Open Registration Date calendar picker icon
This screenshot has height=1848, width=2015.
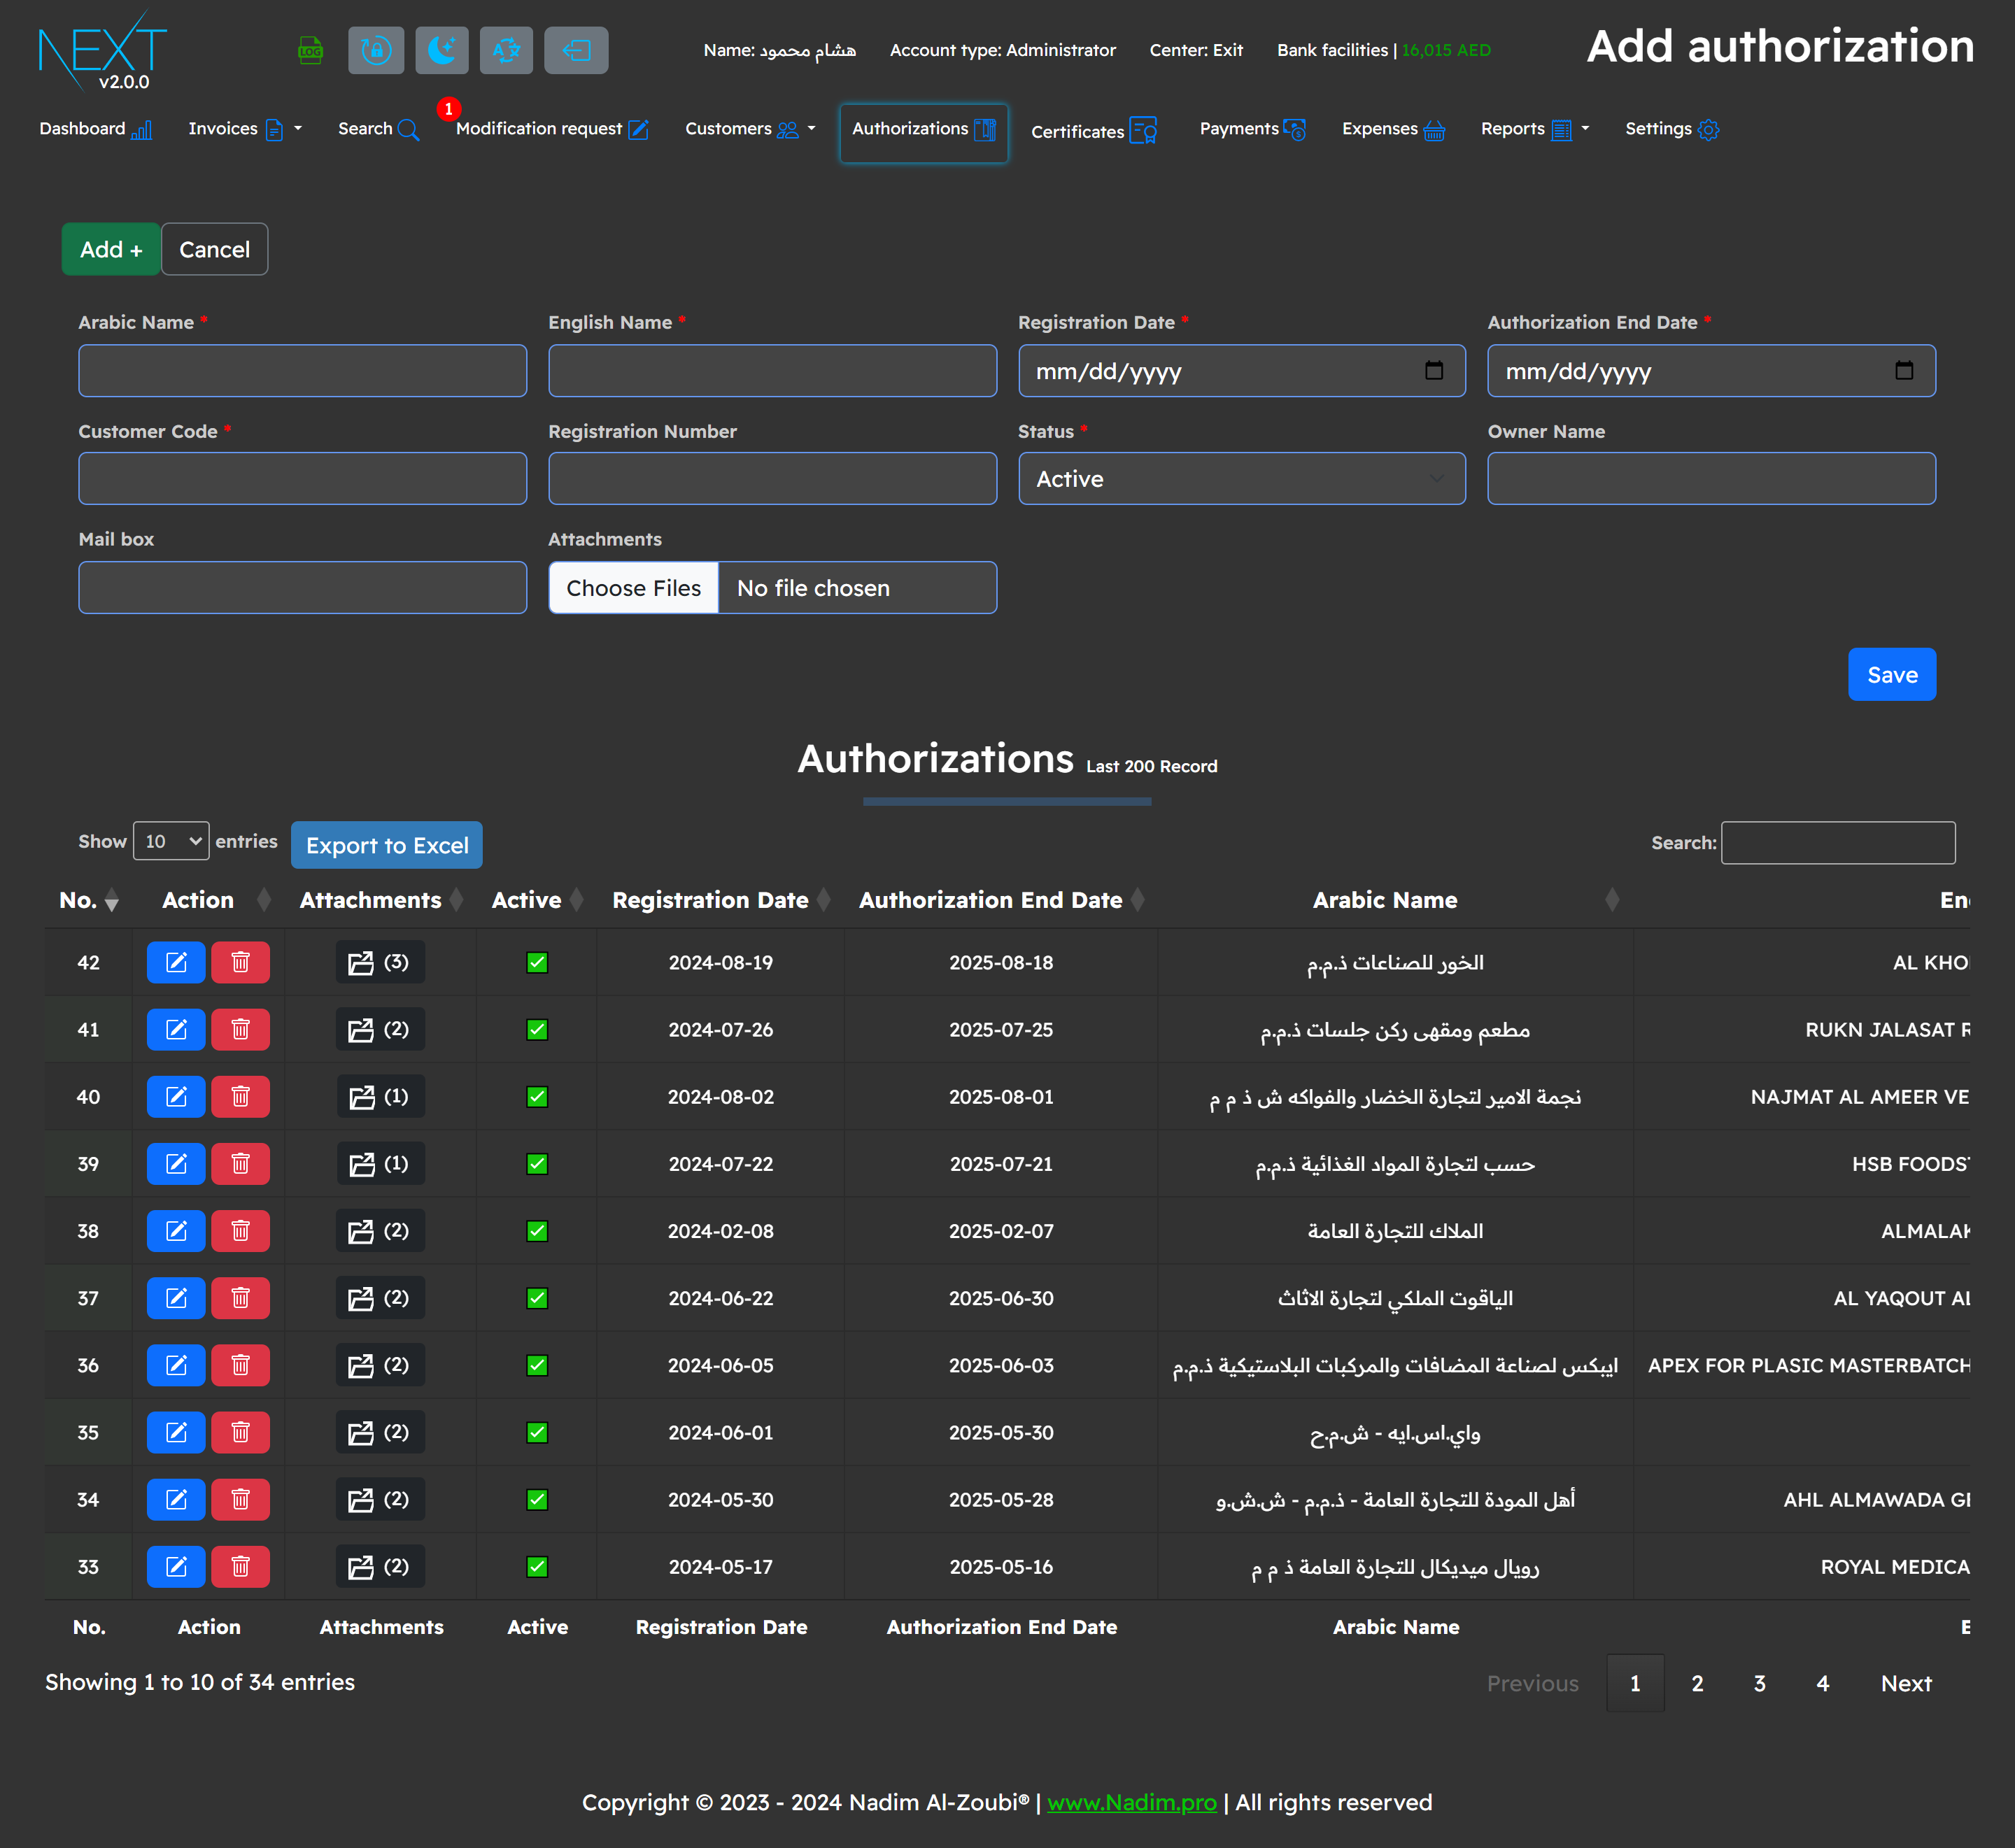1433,371
